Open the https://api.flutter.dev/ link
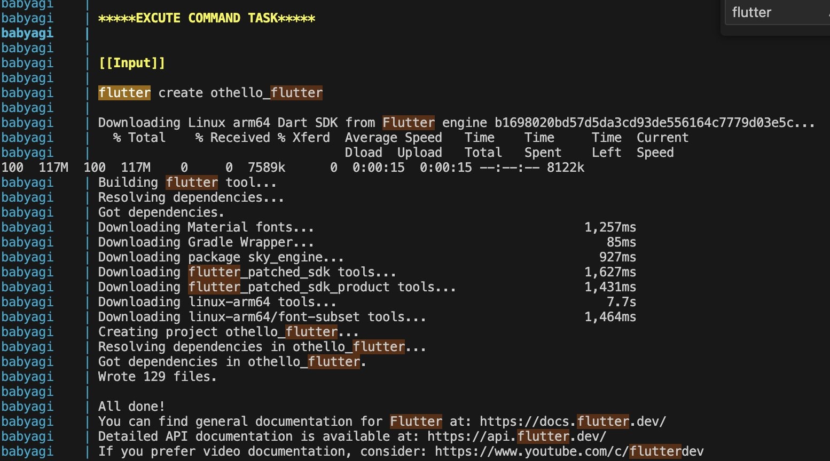830x461 pixels. 516,436
